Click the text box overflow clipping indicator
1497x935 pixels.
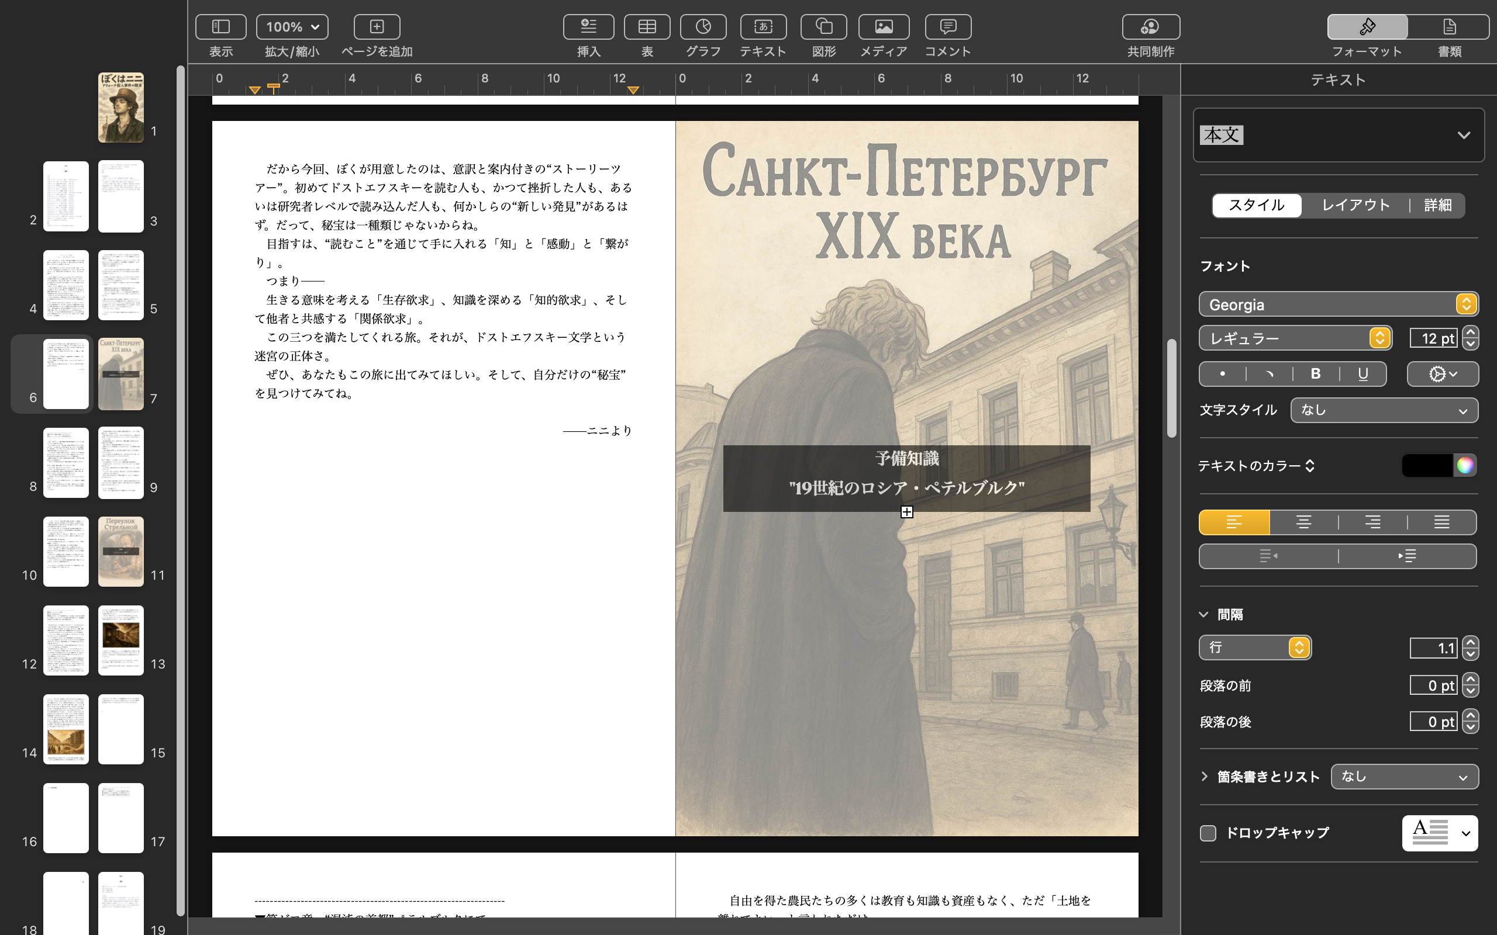coord(907,512)
